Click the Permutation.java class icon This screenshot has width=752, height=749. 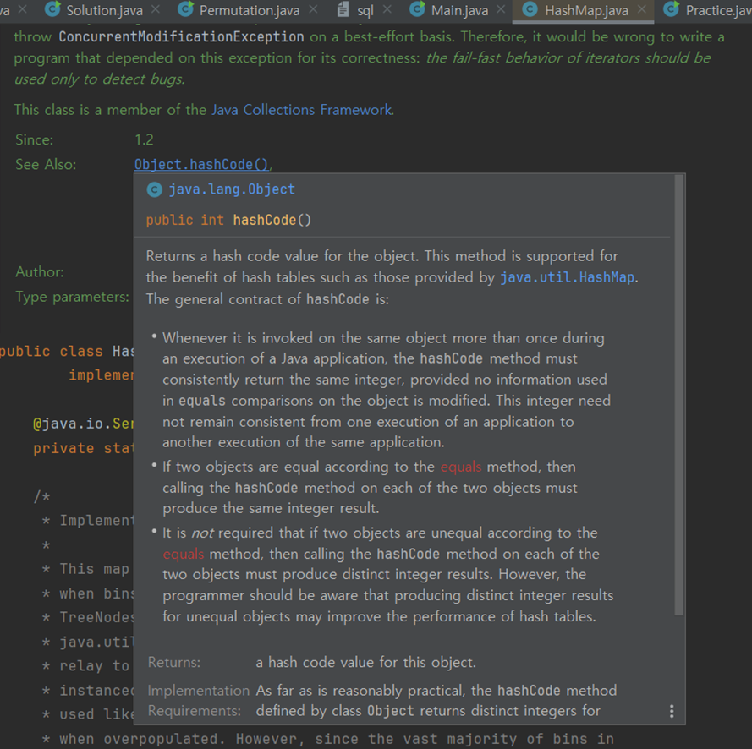pos(185,8)
